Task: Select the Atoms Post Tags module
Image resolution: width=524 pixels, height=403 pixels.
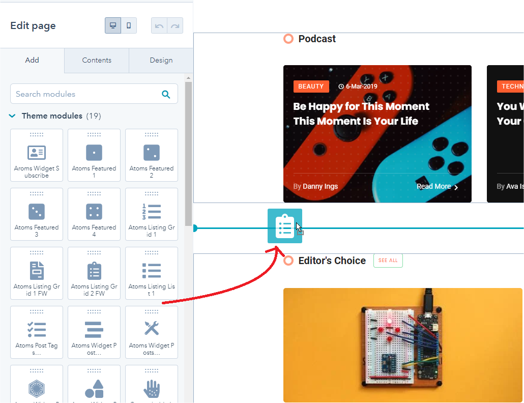Action: (37, 332)
